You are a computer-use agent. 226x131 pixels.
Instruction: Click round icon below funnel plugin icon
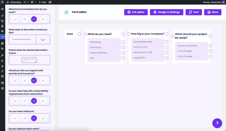click(x=2, y=43)
